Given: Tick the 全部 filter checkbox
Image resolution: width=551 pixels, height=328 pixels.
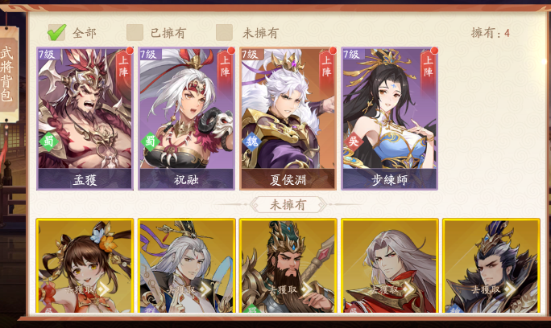Looking at the screenshot, I should click(56, 33).
